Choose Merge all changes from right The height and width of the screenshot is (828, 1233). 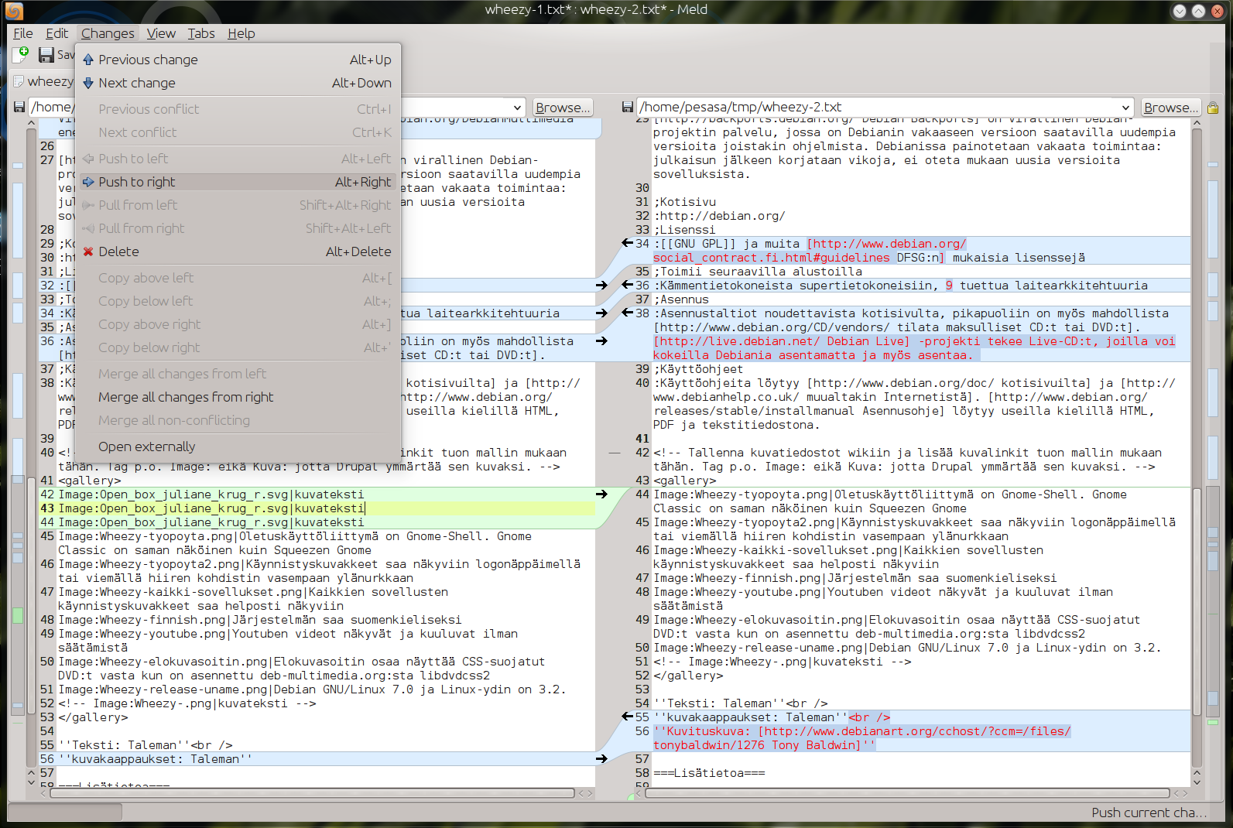(x=238, y=397)
